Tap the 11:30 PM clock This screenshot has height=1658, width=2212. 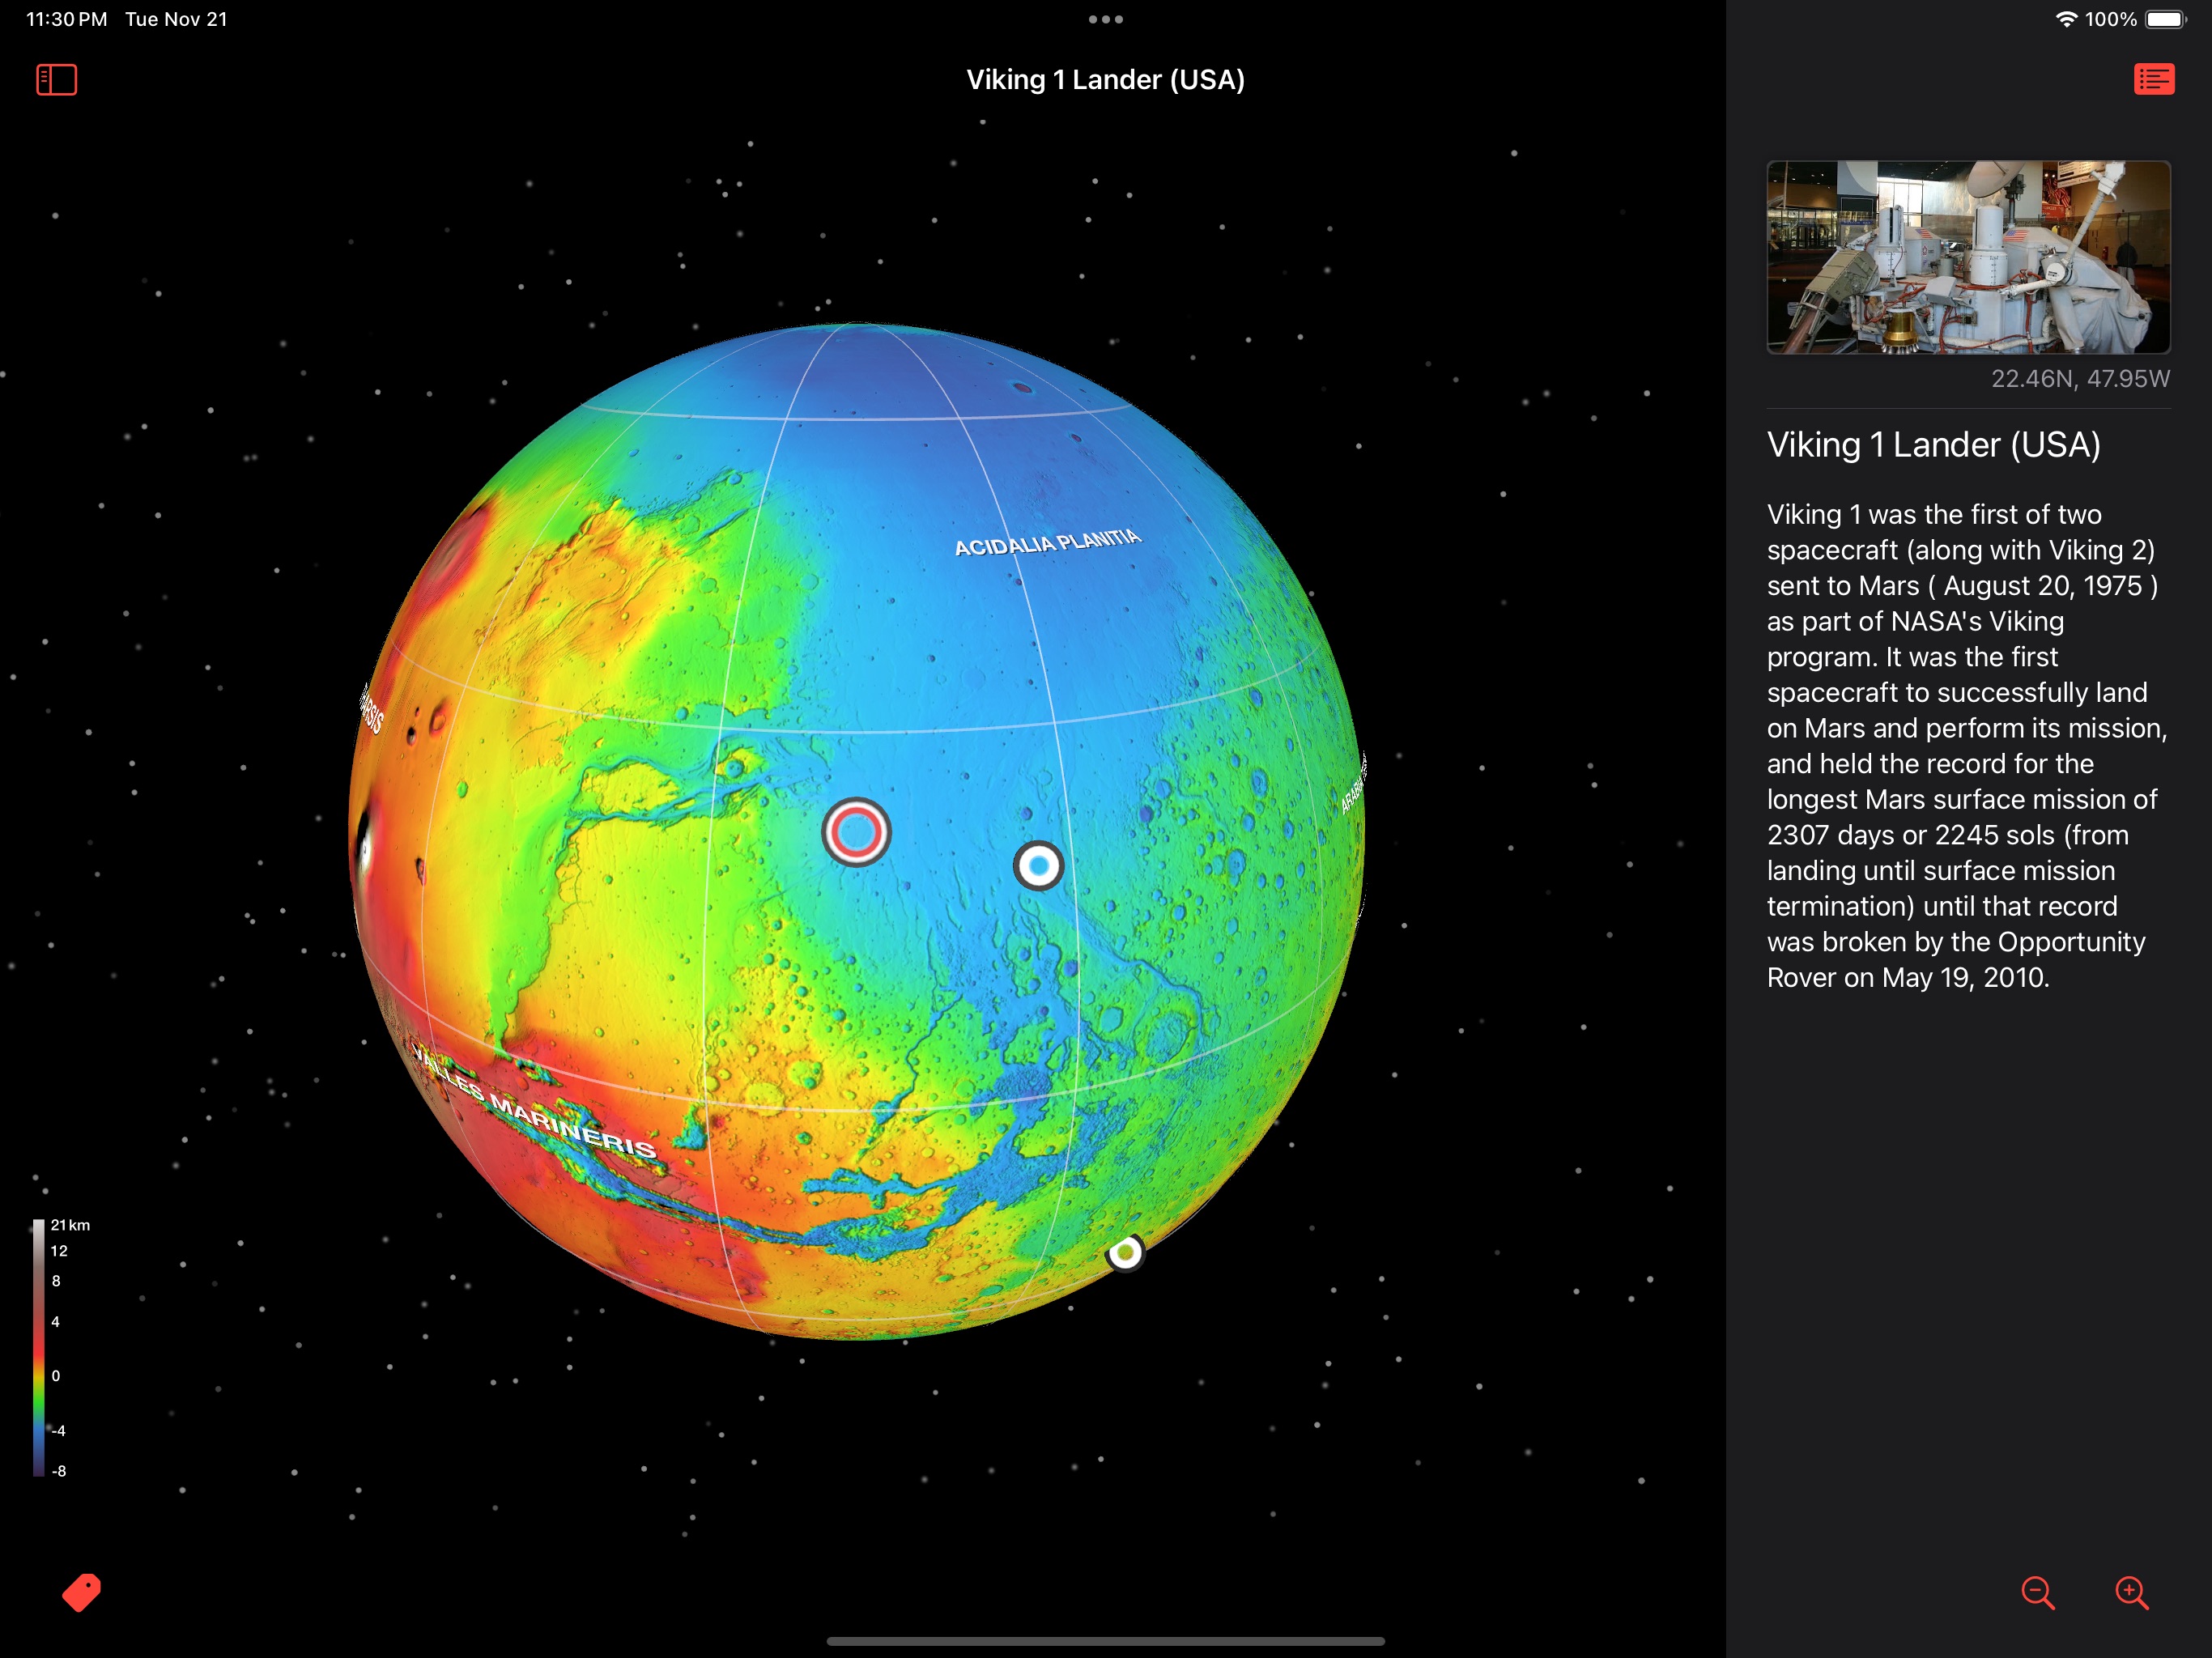pyautogui.click(x=66, y=19)
